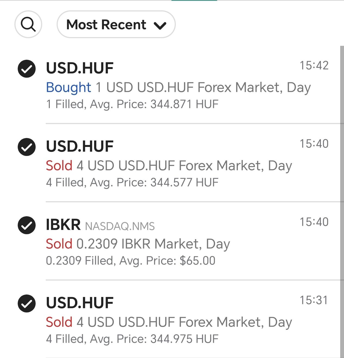The image size is (344, 358).
Task: Click the vertical scrollbar on the right edge
Action: coord(342,202)
